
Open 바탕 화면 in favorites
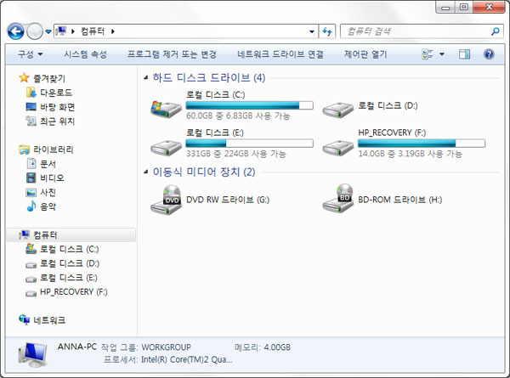click(x=57, y=107)
